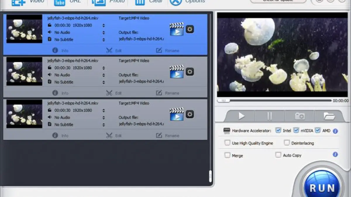351x197 pixels.
Task: Click the RUN button to start conversion
Action: [322, 187]
